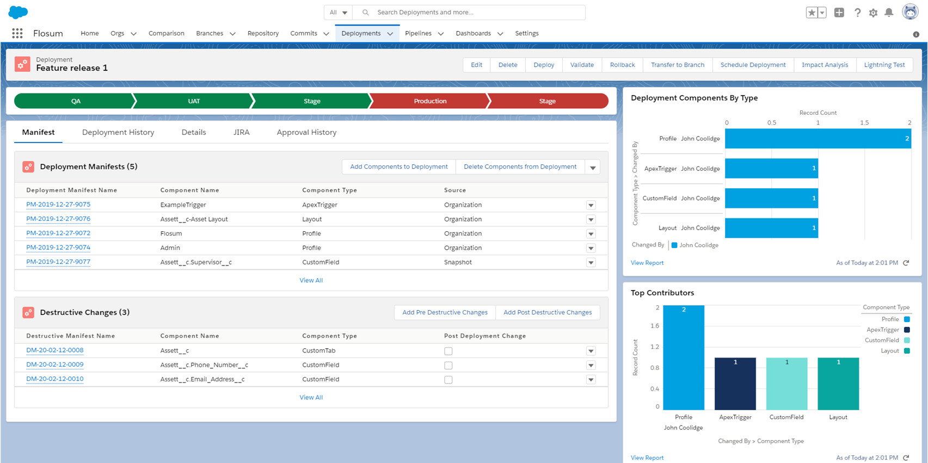Expand the Commits menu chevron

tap(326, 34)
